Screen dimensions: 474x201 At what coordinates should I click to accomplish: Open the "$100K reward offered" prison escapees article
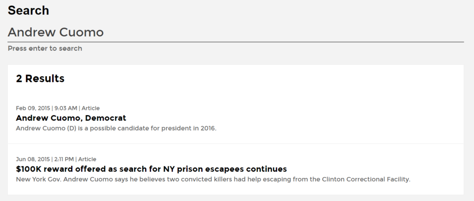(151, 169)
